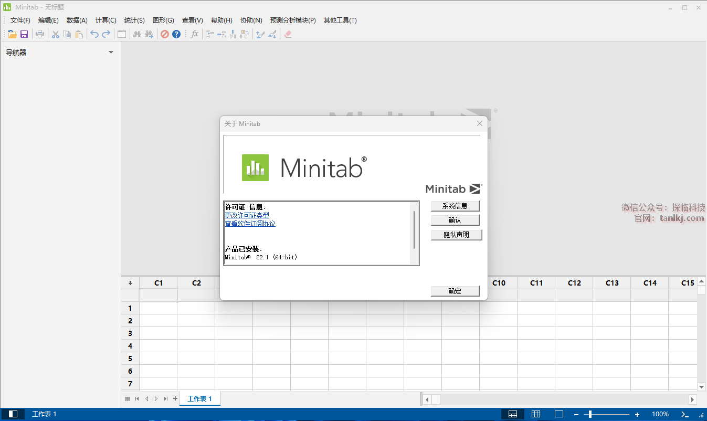This screenshot has height=421, width=707.
Task: Click the binoculars Find icon
Action: click(x=137, y=34)
